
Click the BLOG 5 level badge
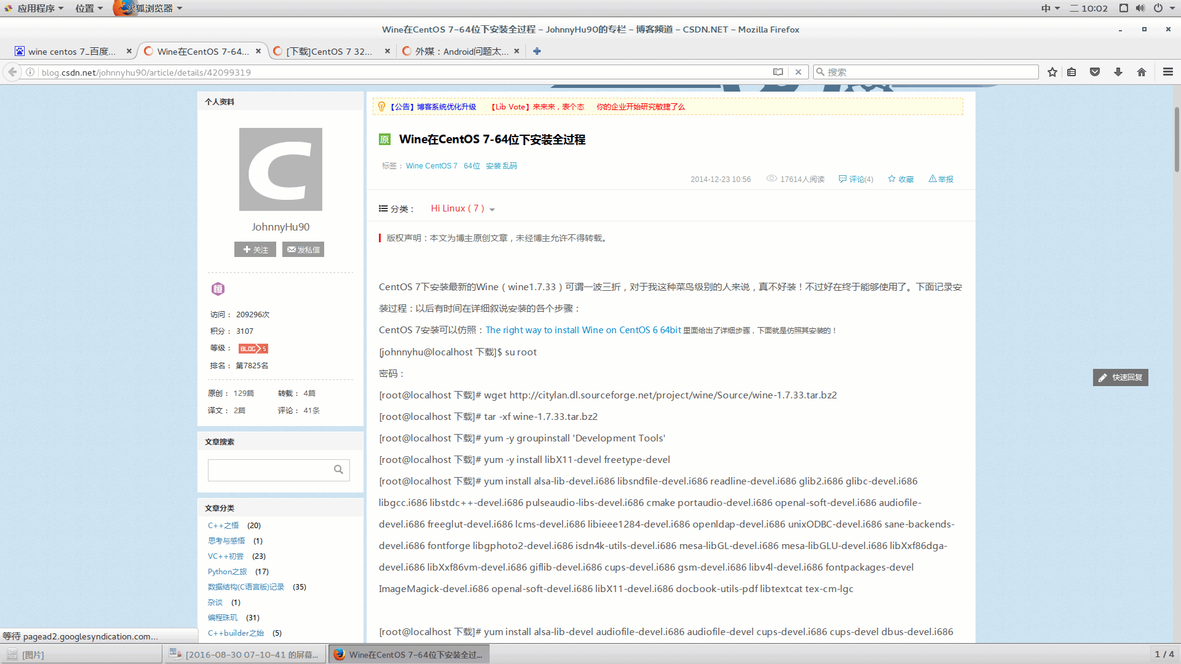point(253,349)
